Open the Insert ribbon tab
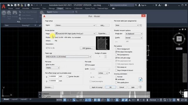188x105 pixels. click(18, 8)
